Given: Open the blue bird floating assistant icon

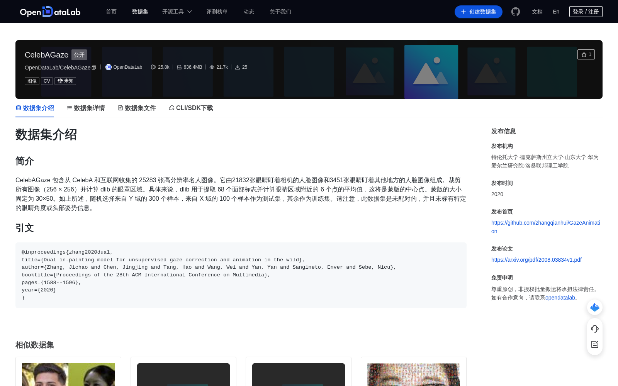Looking at the screenshot, I should pos(595,307).
